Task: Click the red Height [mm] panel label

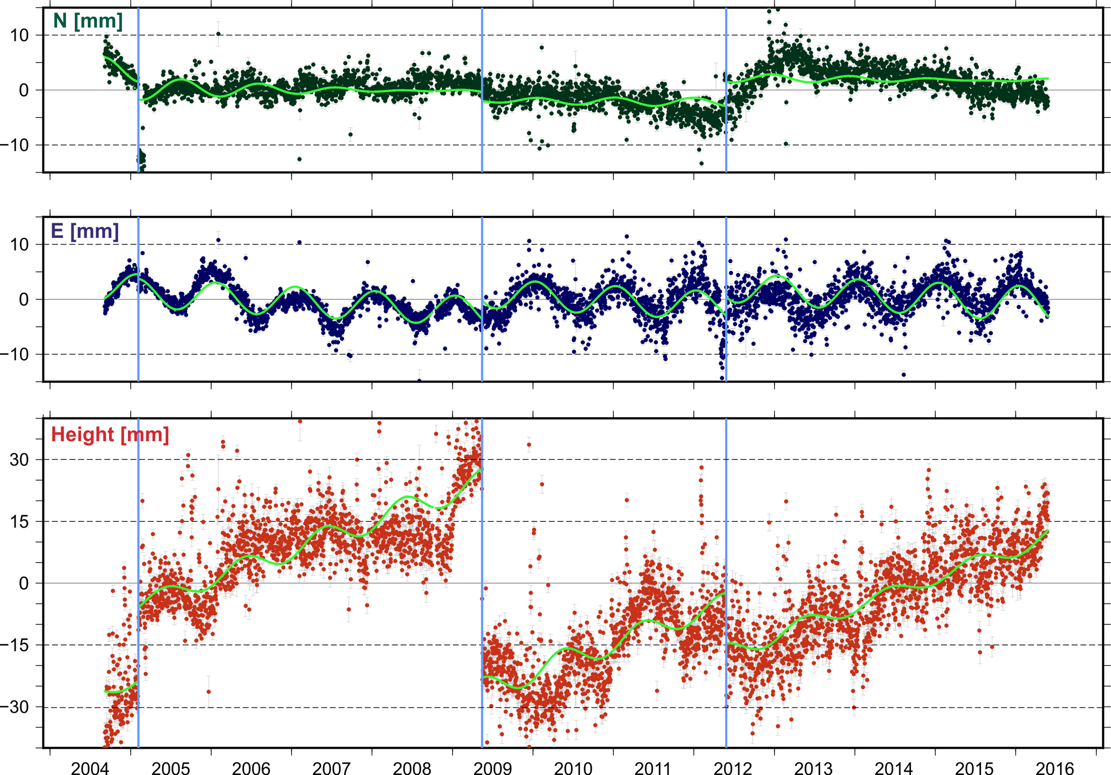Action: (x=110, y=435)
